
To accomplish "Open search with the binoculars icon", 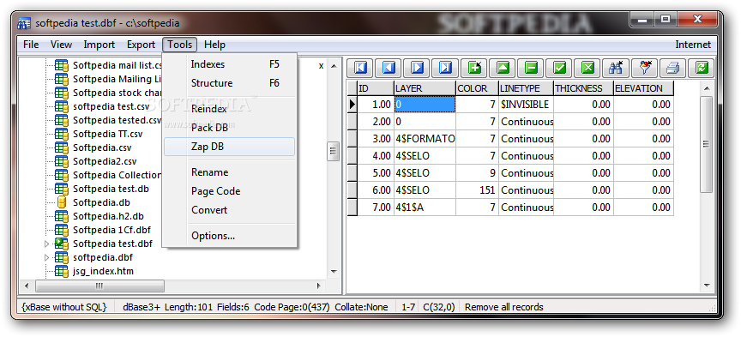I will (616, 68).
